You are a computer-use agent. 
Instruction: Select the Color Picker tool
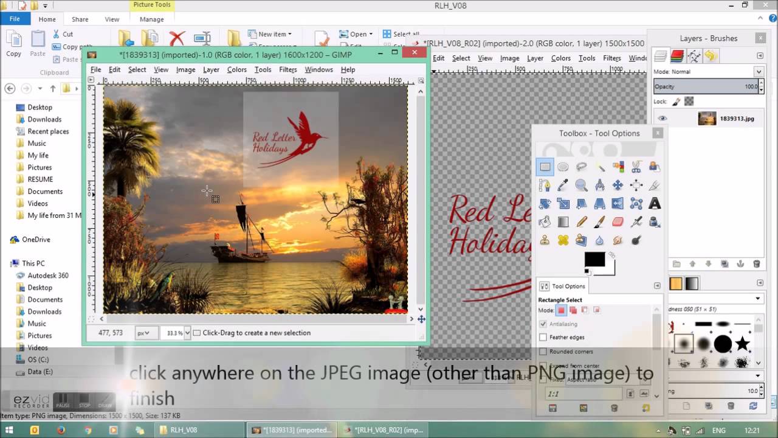[x=563, y=185]
